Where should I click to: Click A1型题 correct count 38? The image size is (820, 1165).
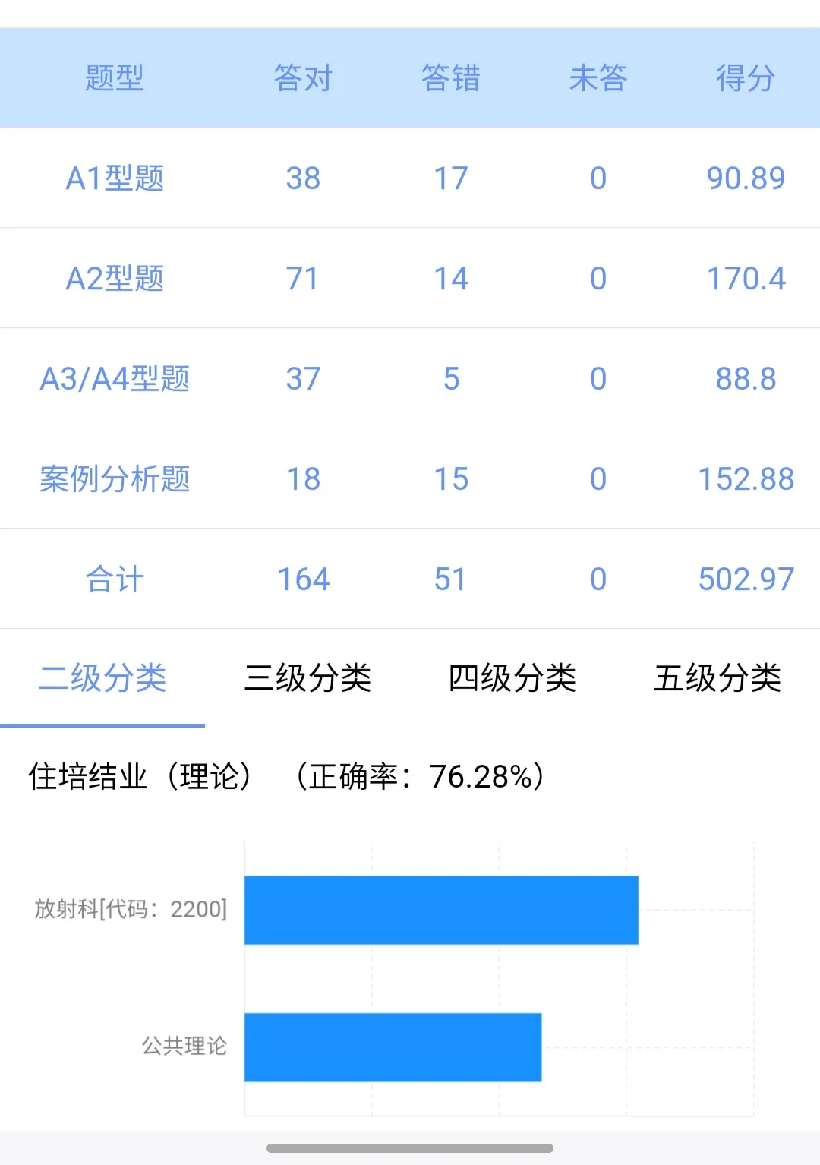point(303,178)
